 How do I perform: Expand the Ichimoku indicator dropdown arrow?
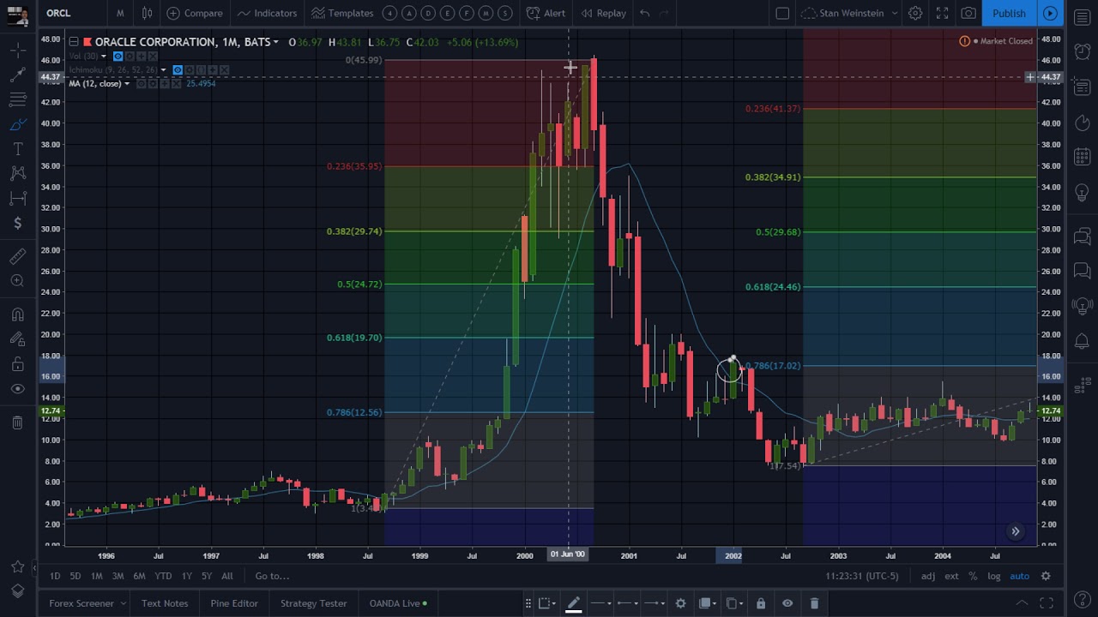(x=163, y=69)
